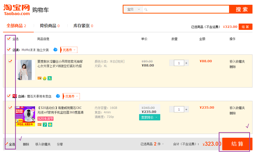Click shop name 萤石天景视专卖店
The image size is (254, 153).
(39, 96)
